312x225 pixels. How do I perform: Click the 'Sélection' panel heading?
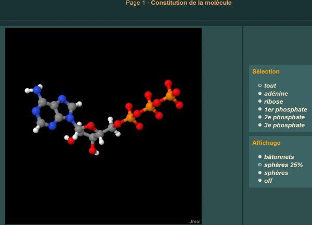(266, 72)
